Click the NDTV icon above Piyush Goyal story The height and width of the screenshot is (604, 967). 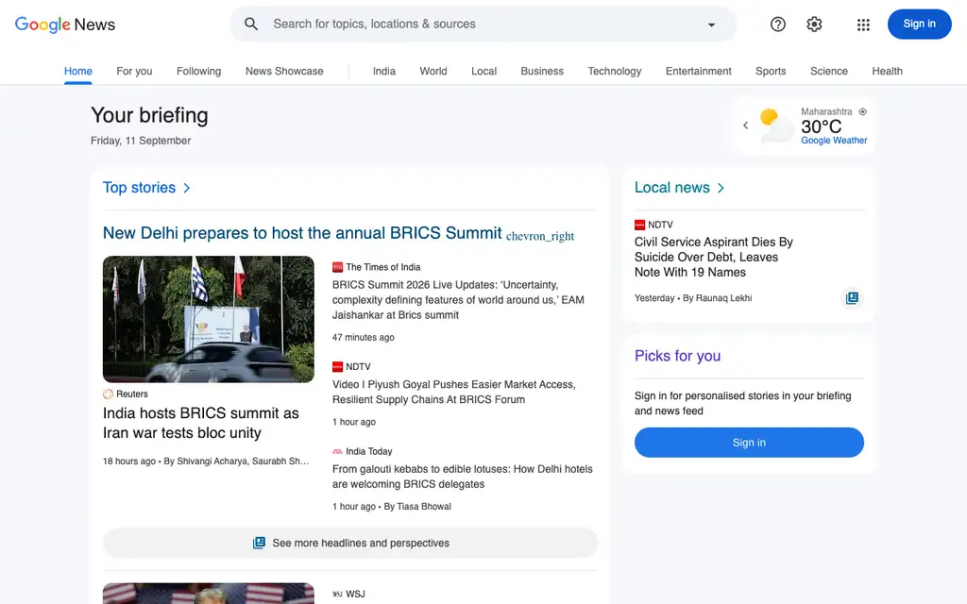337,367
